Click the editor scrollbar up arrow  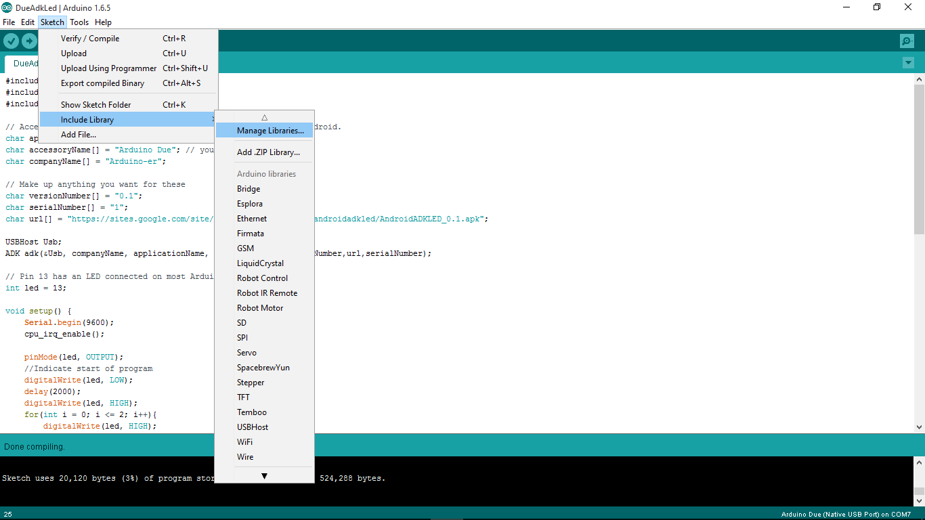(919, 79)
